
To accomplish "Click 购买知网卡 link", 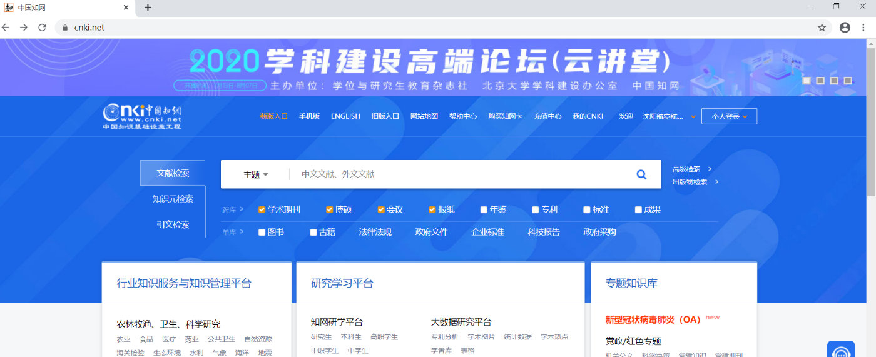I will point(506,116).
